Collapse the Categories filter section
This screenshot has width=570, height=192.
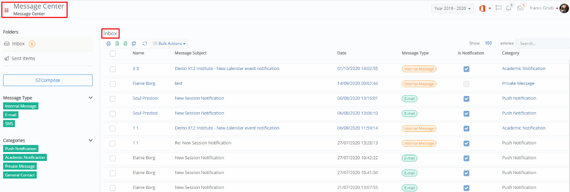pyautogui.click(x=90, y=140)
